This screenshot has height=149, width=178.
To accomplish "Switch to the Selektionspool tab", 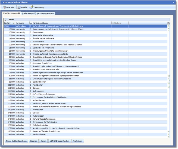I will tap(28, 13).
